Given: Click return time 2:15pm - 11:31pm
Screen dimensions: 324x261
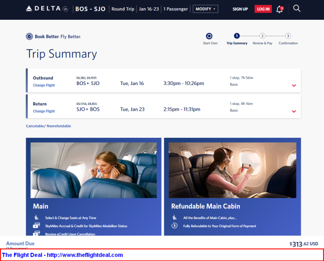Looking at the screenshot, I should click(x=182, y=109).
